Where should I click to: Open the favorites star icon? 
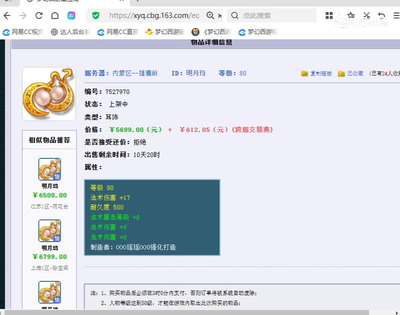351,15
